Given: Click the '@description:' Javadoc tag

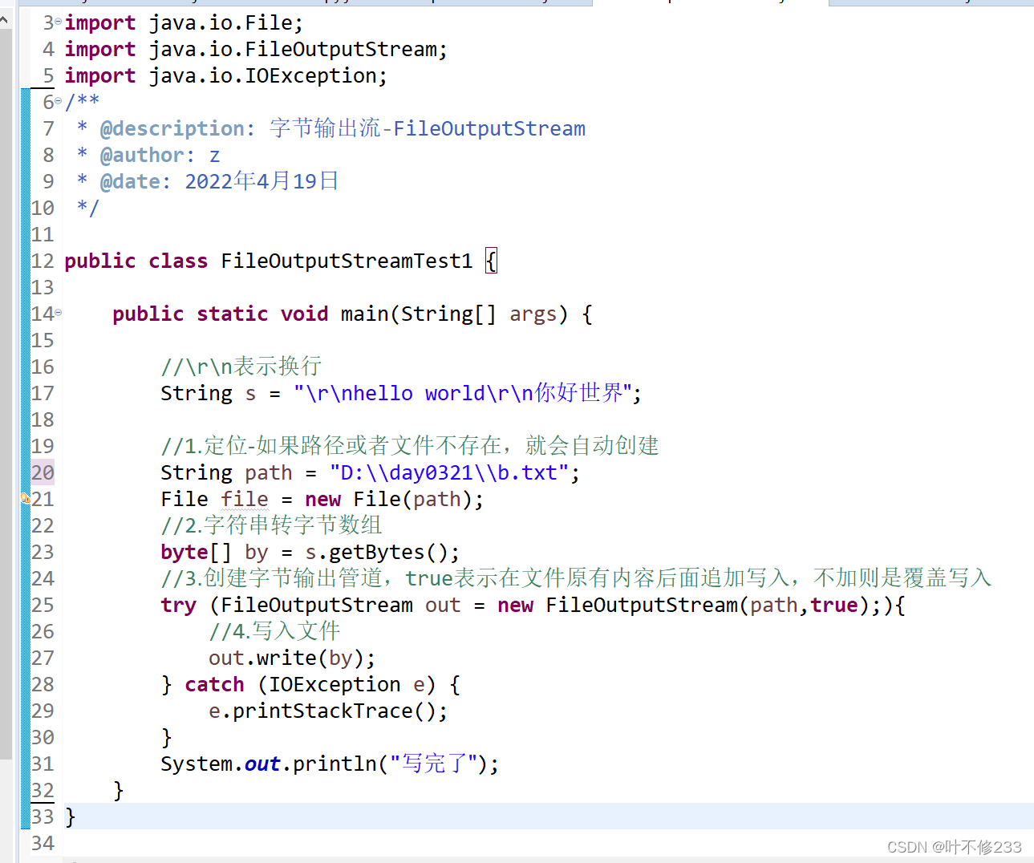Looking at the screenshot, I should (x=177, y=128).
